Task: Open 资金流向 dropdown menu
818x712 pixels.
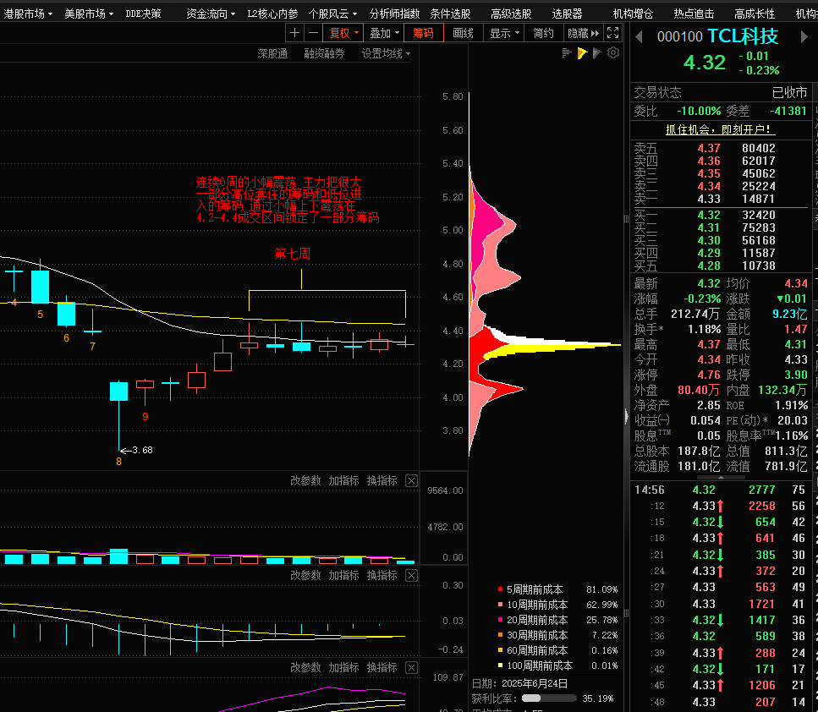Action: [x=211, y=14]
